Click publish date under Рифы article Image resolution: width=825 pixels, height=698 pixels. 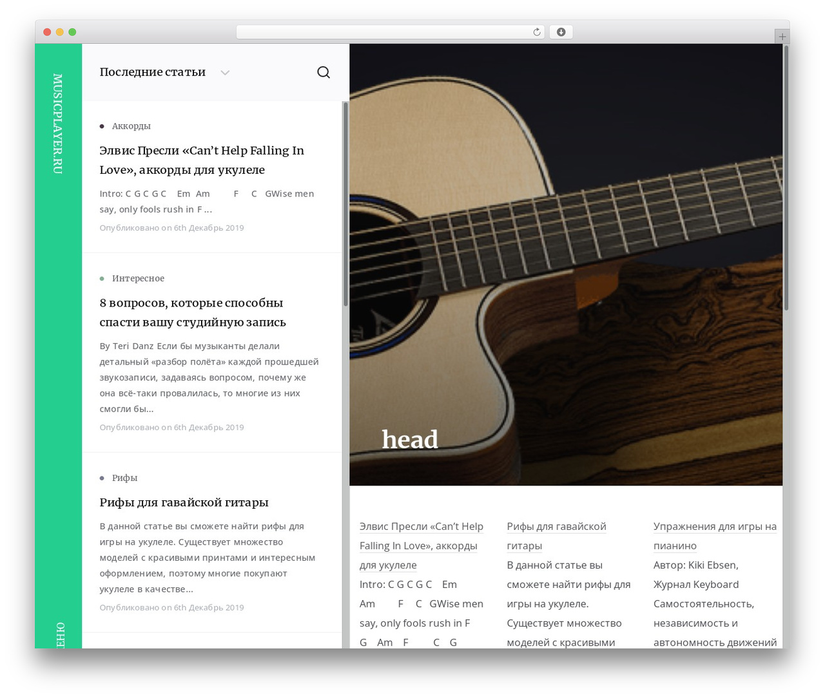coord(171,608)
